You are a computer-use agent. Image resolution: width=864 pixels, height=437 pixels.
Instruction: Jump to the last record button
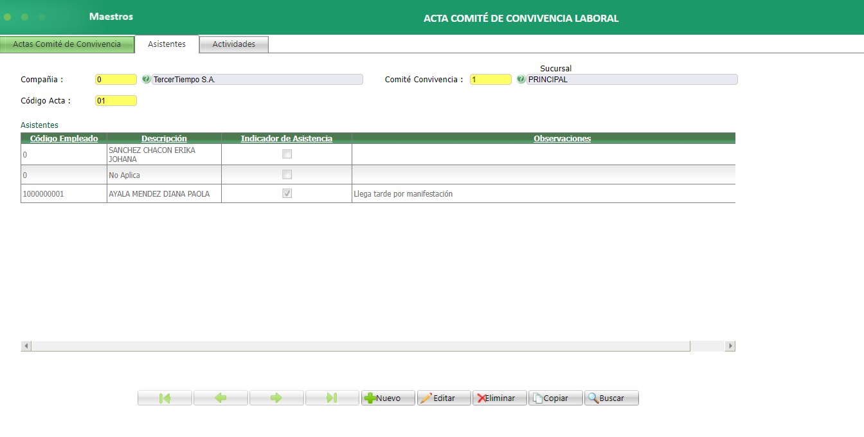(x=332, y=398)
